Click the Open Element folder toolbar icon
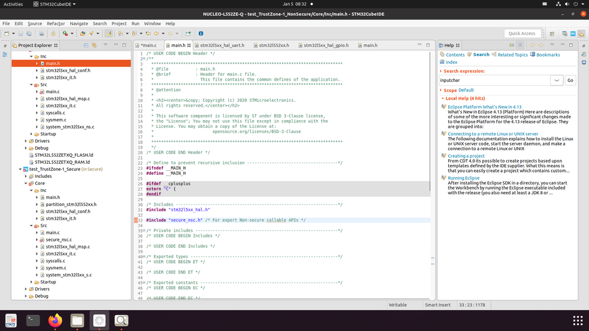Image resolution: width=589 pixels, height=331 pixels. 83,34
